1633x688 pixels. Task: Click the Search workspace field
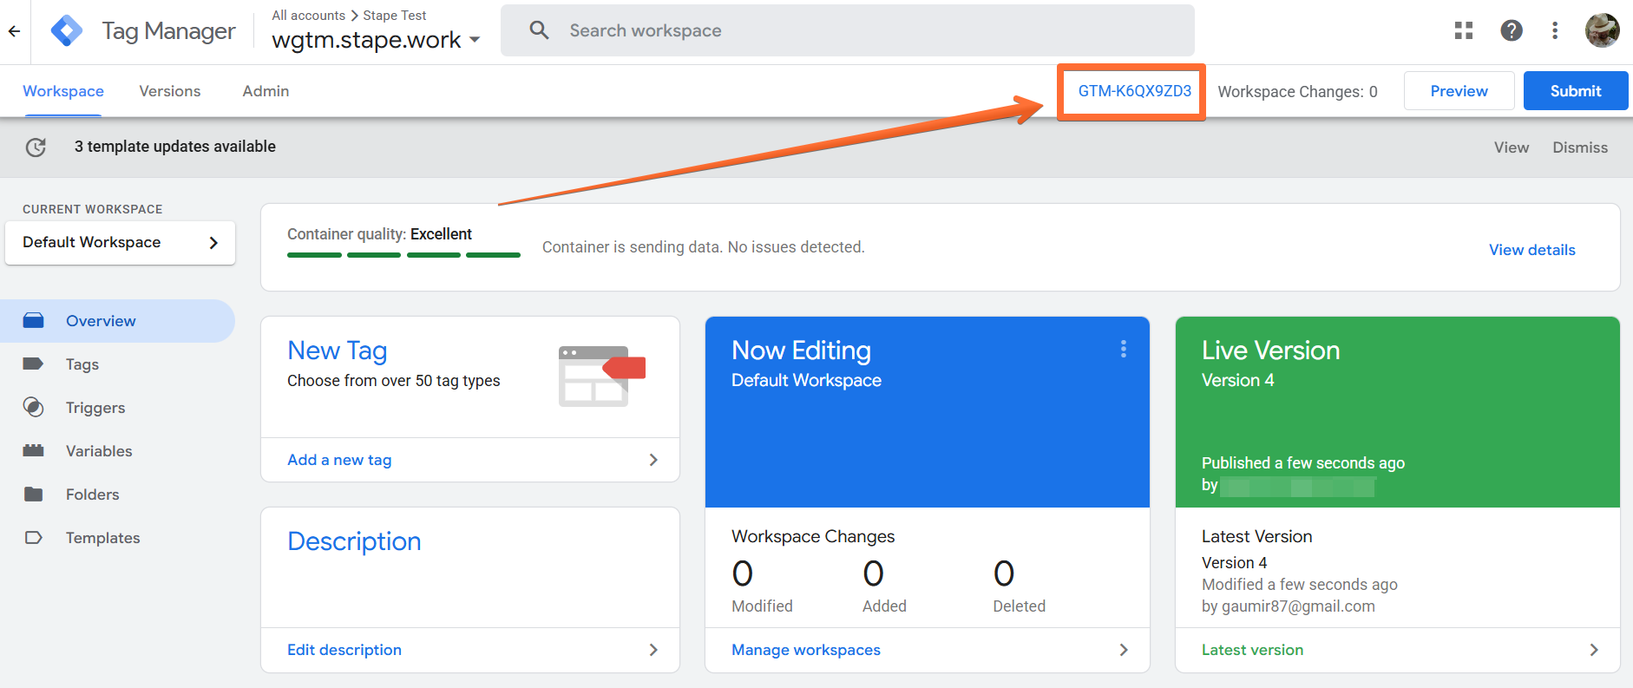coord(848,30)
